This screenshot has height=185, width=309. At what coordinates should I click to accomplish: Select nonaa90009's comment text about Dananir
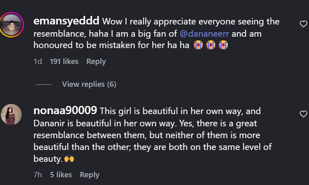click(x=153, y=135)
